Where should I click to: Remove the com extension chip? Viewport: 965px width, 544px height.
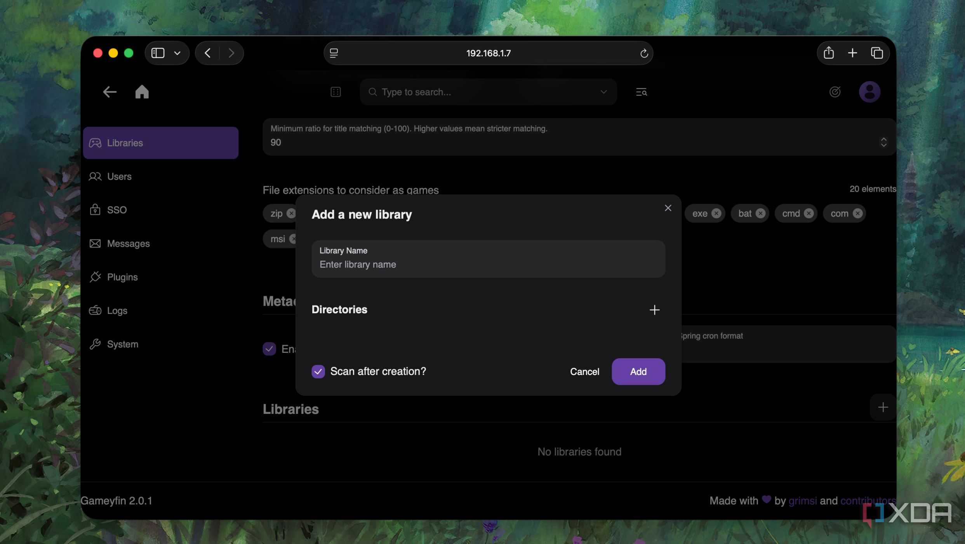coord(857,213)
